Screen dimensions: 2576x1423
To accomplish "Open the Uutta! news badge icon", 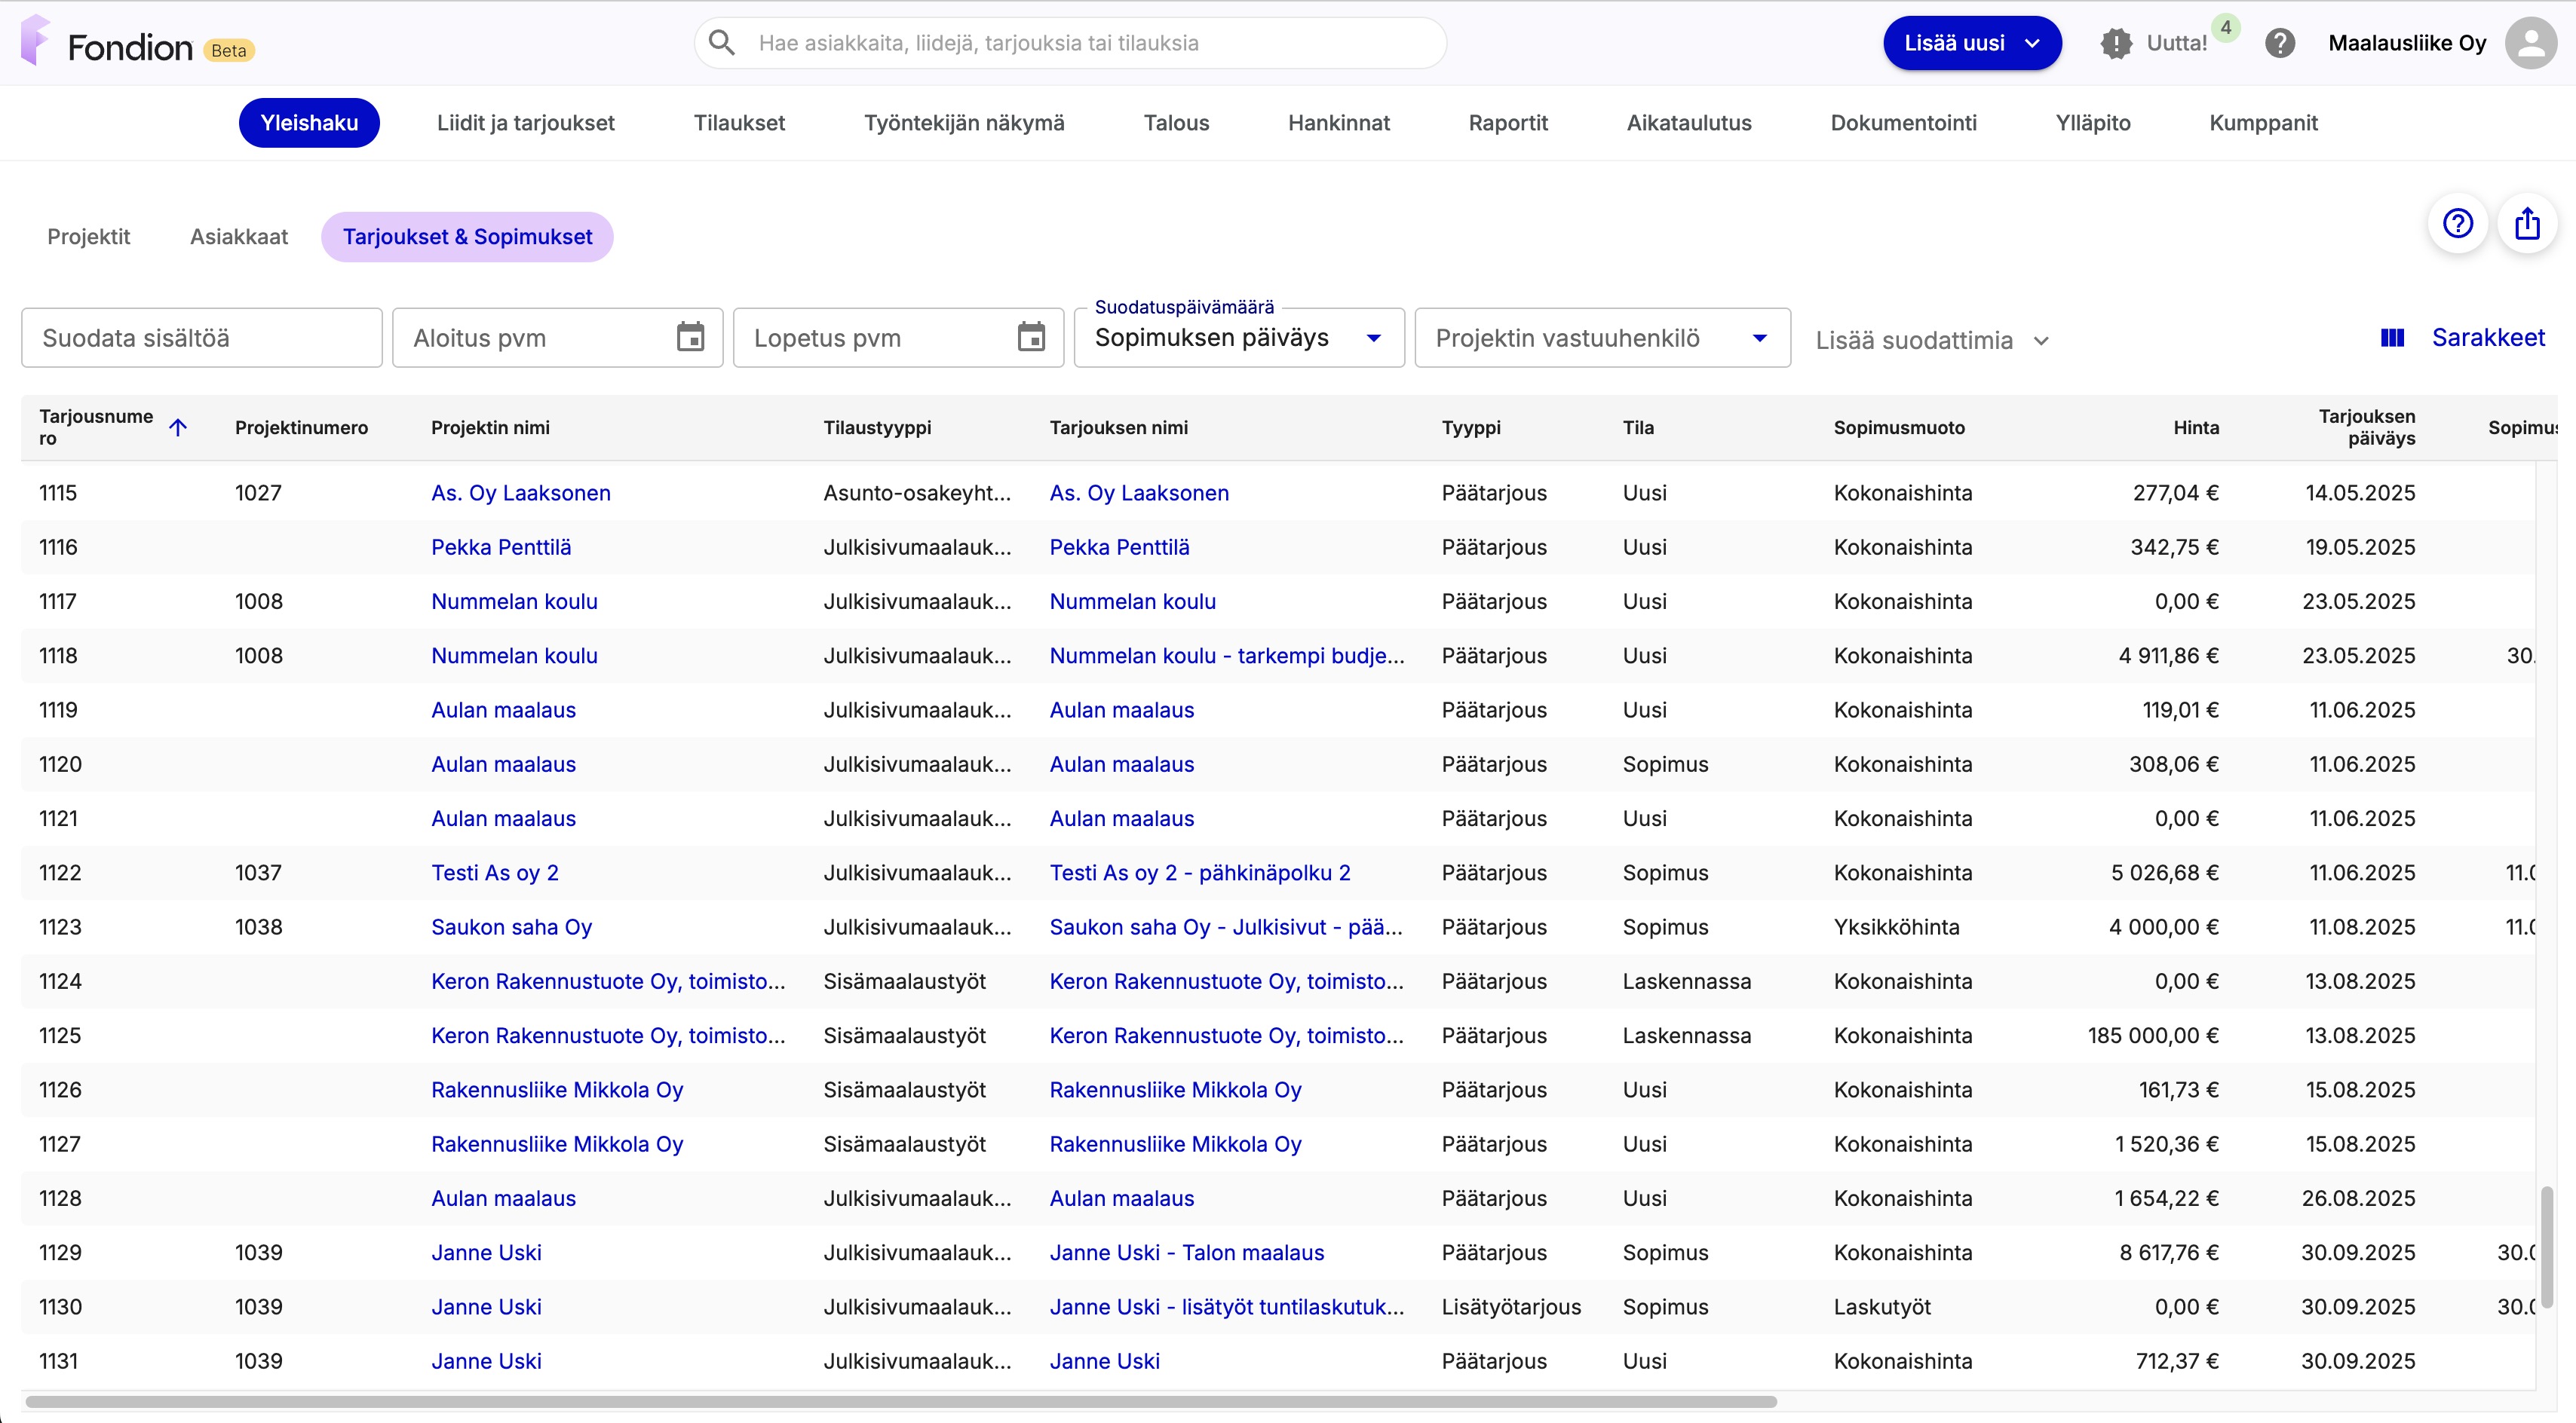I will pos(2115,43).
